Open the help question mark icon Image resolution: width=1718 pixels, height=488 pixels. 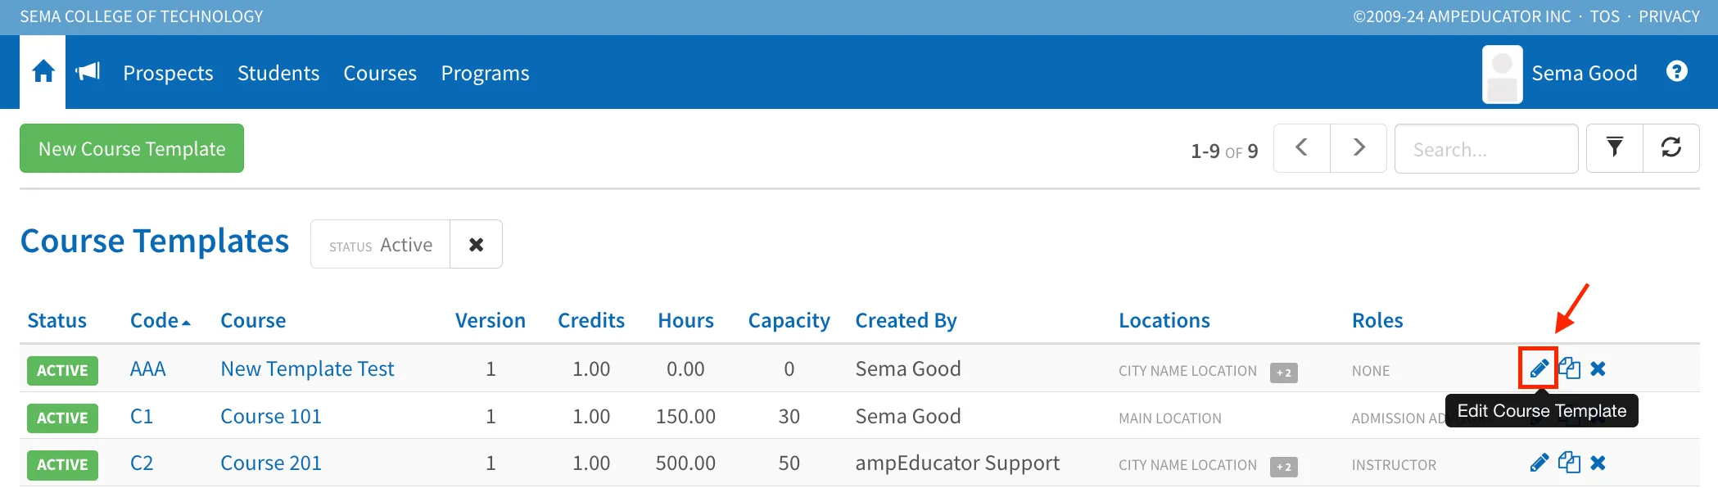pos(1676,72)
